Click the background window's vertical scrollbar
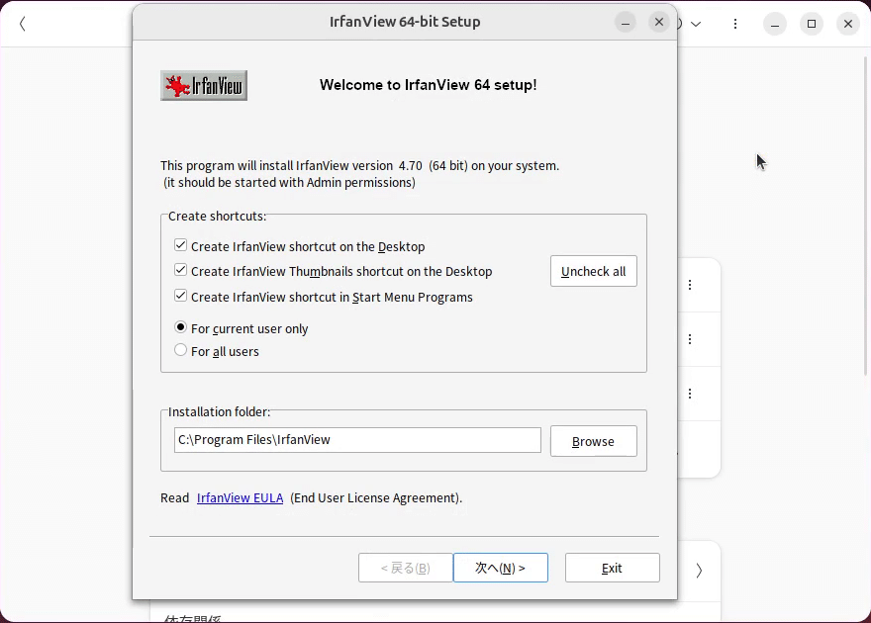Image resolution: width=871 pixels, height=623 pixels. 865,217
